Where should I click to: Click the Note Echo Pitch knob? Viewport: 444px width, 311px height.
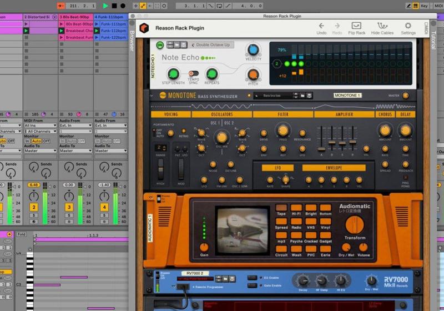(x=253, y=74)
